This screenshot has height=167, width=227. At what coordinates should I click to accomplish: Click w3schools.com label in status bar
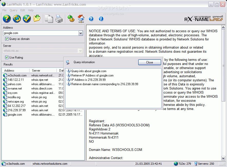(x=15, y=164)
